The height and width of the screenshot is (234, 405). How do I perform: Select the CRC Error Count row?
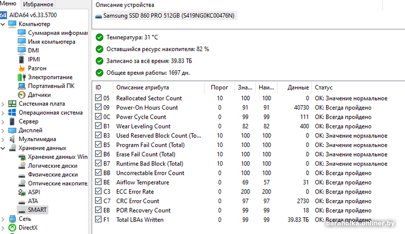[x=137, y=201]
